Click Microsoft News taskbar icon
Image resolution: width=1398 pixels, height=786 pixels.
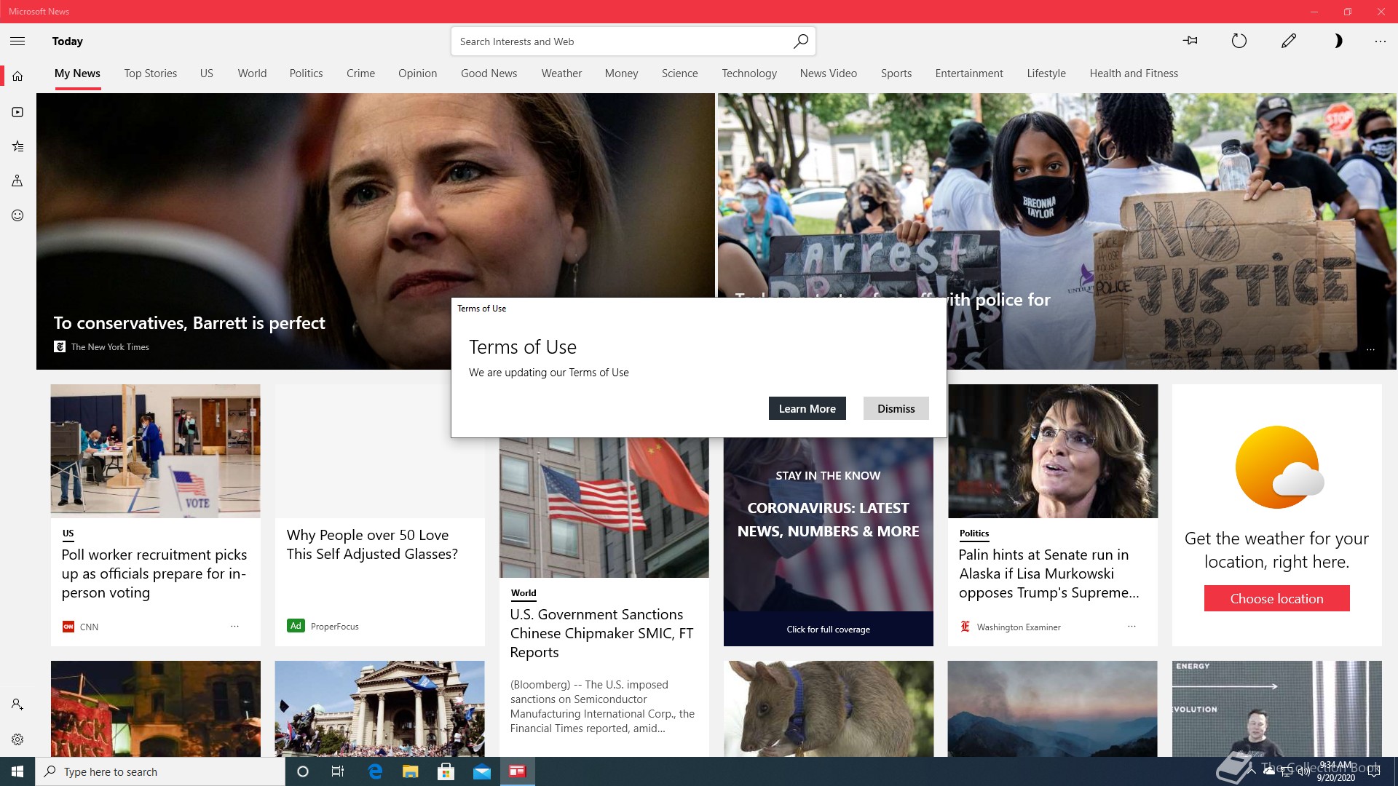coord(518,771)
